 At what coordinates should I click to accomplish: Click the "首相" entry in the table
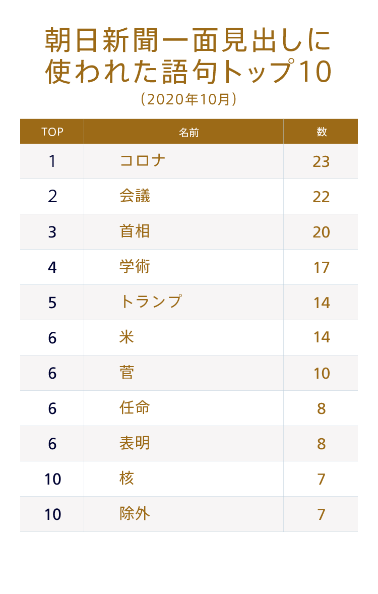(135, 231)
